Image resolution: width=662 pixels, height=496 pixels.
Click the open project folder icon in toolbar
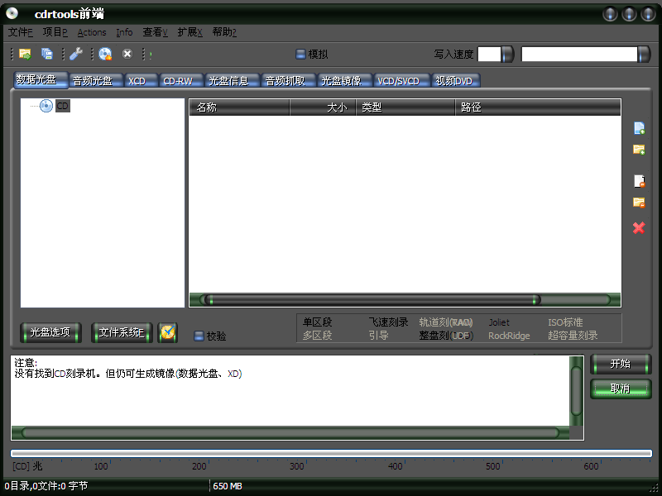click(x=25, y=54)
